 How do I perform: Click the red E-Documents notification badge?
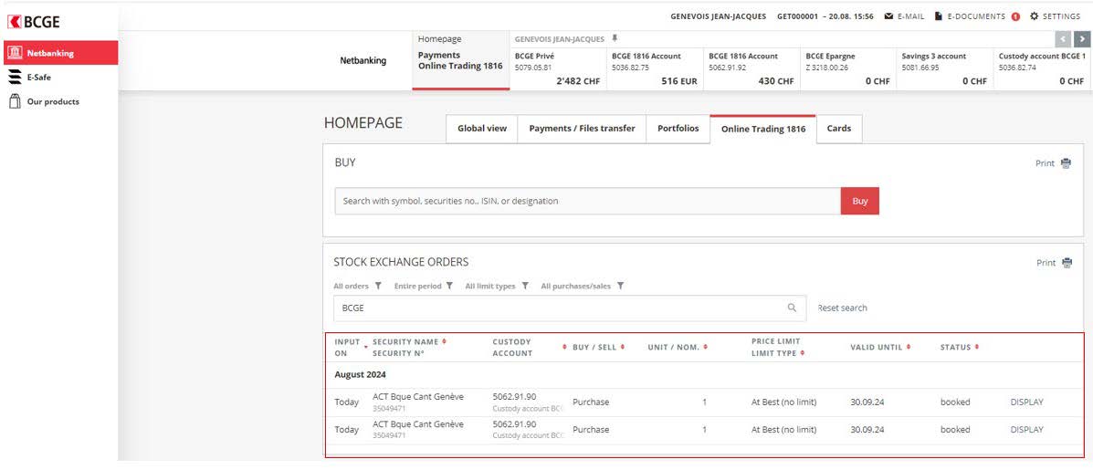pyautogui.click(x=1015, y=16)
